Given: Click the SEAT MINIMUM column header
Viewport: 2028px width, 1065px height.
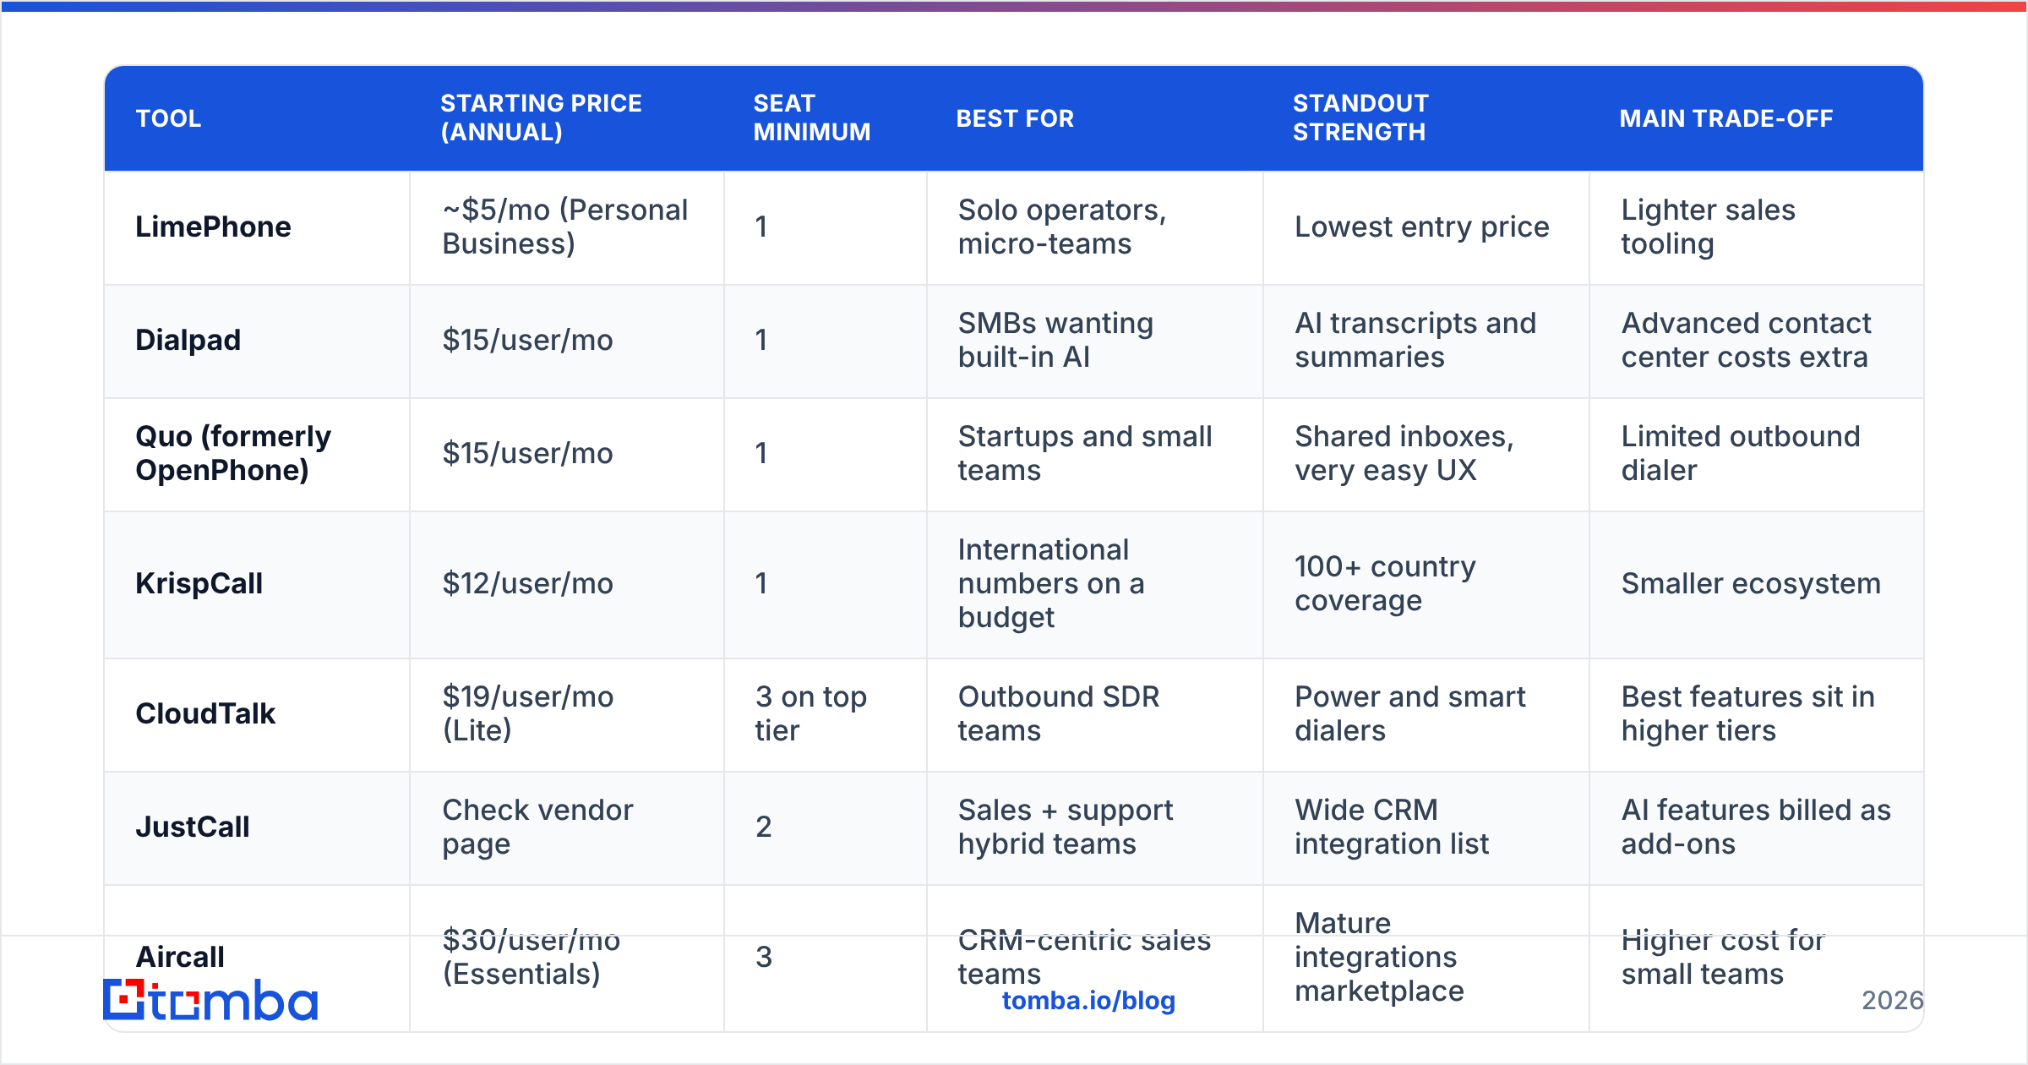Looking at the screenshot, I should click(812, 117).
